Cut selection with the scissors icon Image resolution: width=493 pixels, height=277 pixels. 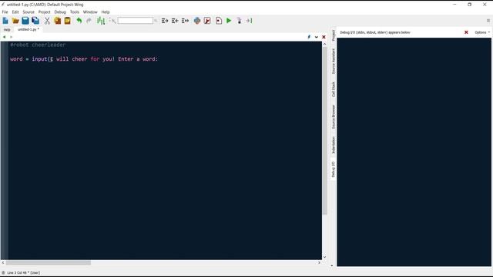(x=47, y=21)
